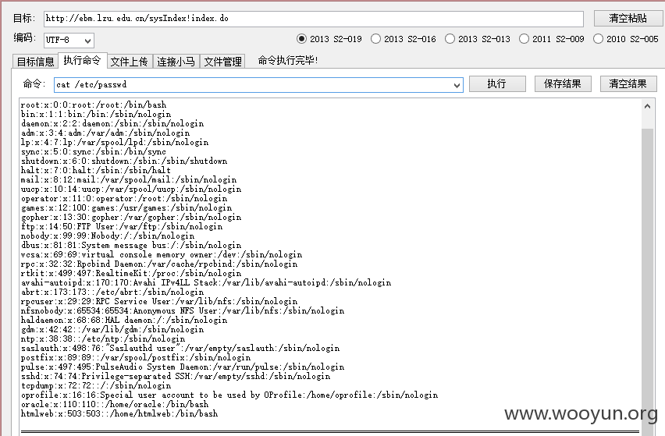Screen dimensions: 665x436
Task: Click the sshd:x:74:74 output line
Action: pos(176,376)
